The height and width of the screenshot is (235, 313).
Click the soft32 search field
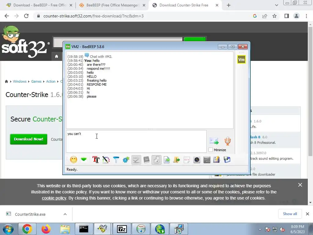pyautogui.click(x=118, y=42)
